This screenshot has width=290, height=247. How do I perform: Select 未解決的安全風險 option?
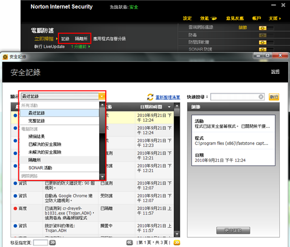[x=59, y=152]
